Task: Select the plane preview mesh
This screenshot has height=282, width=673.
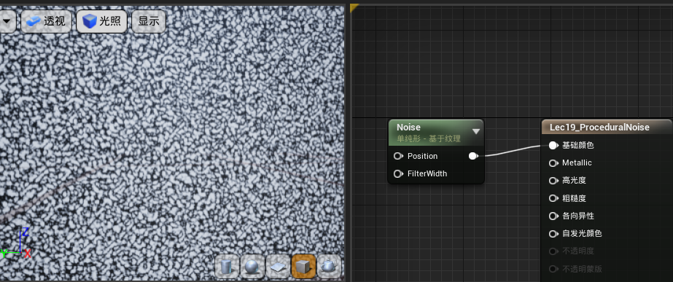Action: pyautogui.click(x=278, y=267)
